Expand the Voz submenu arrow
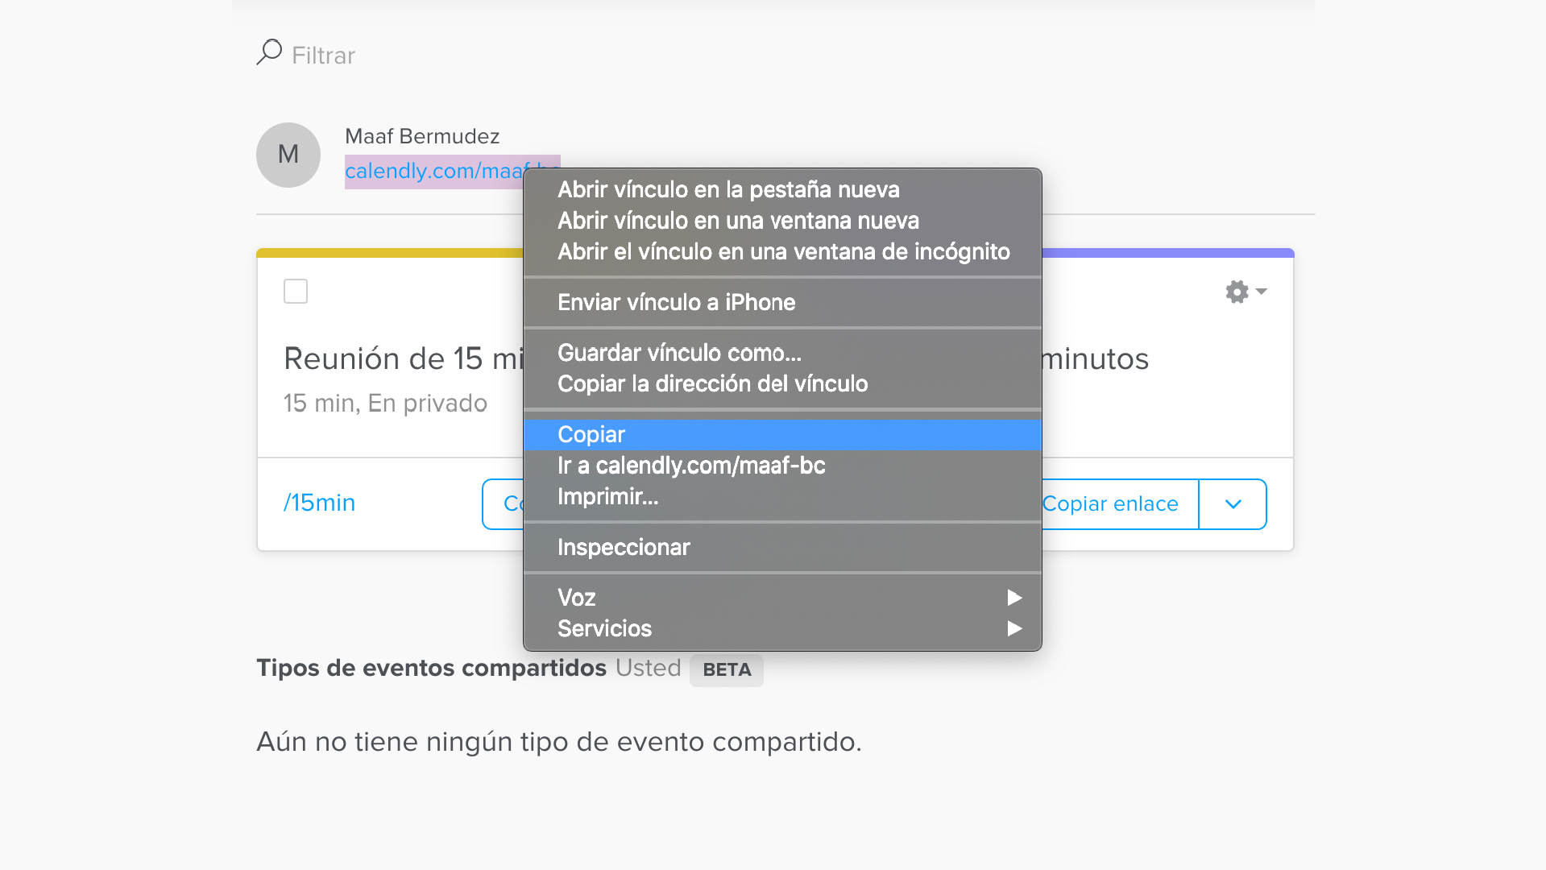 pos(1014,598)
